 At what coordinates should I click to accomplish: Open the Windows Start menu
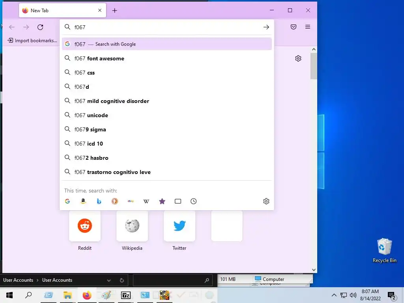point(9,295)
